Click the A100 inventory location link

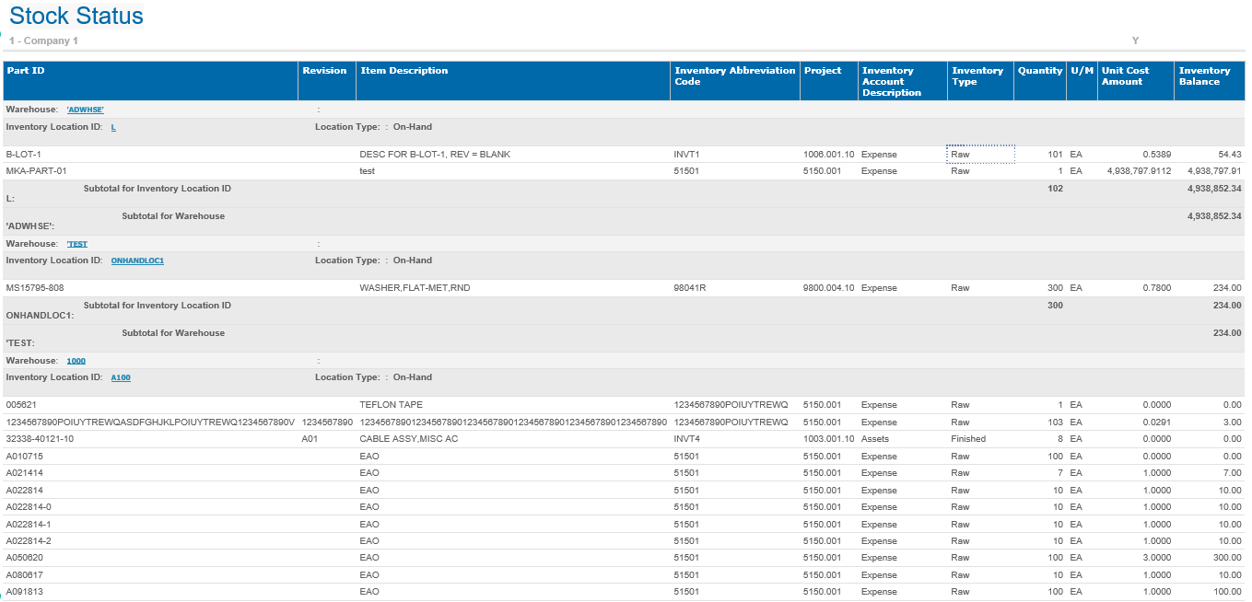pyautogui.click(x=121, y=377)
